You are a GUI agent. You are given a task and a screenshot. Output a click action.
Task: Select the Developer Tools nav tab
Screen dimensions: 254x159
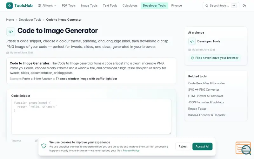pyautogui.click(x=154, y=5)
